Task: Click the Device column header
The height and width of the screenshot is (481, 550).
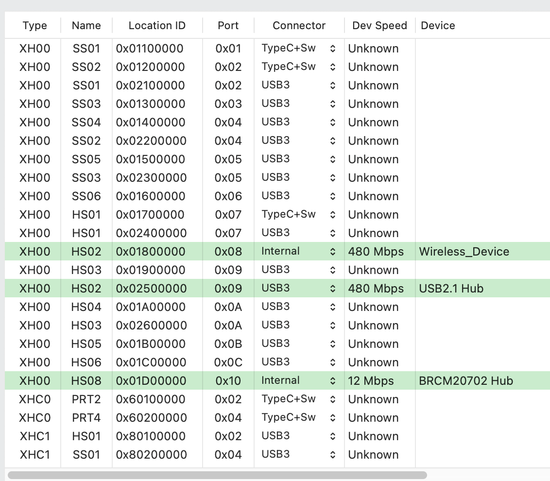Action: [x=438, y=26]
